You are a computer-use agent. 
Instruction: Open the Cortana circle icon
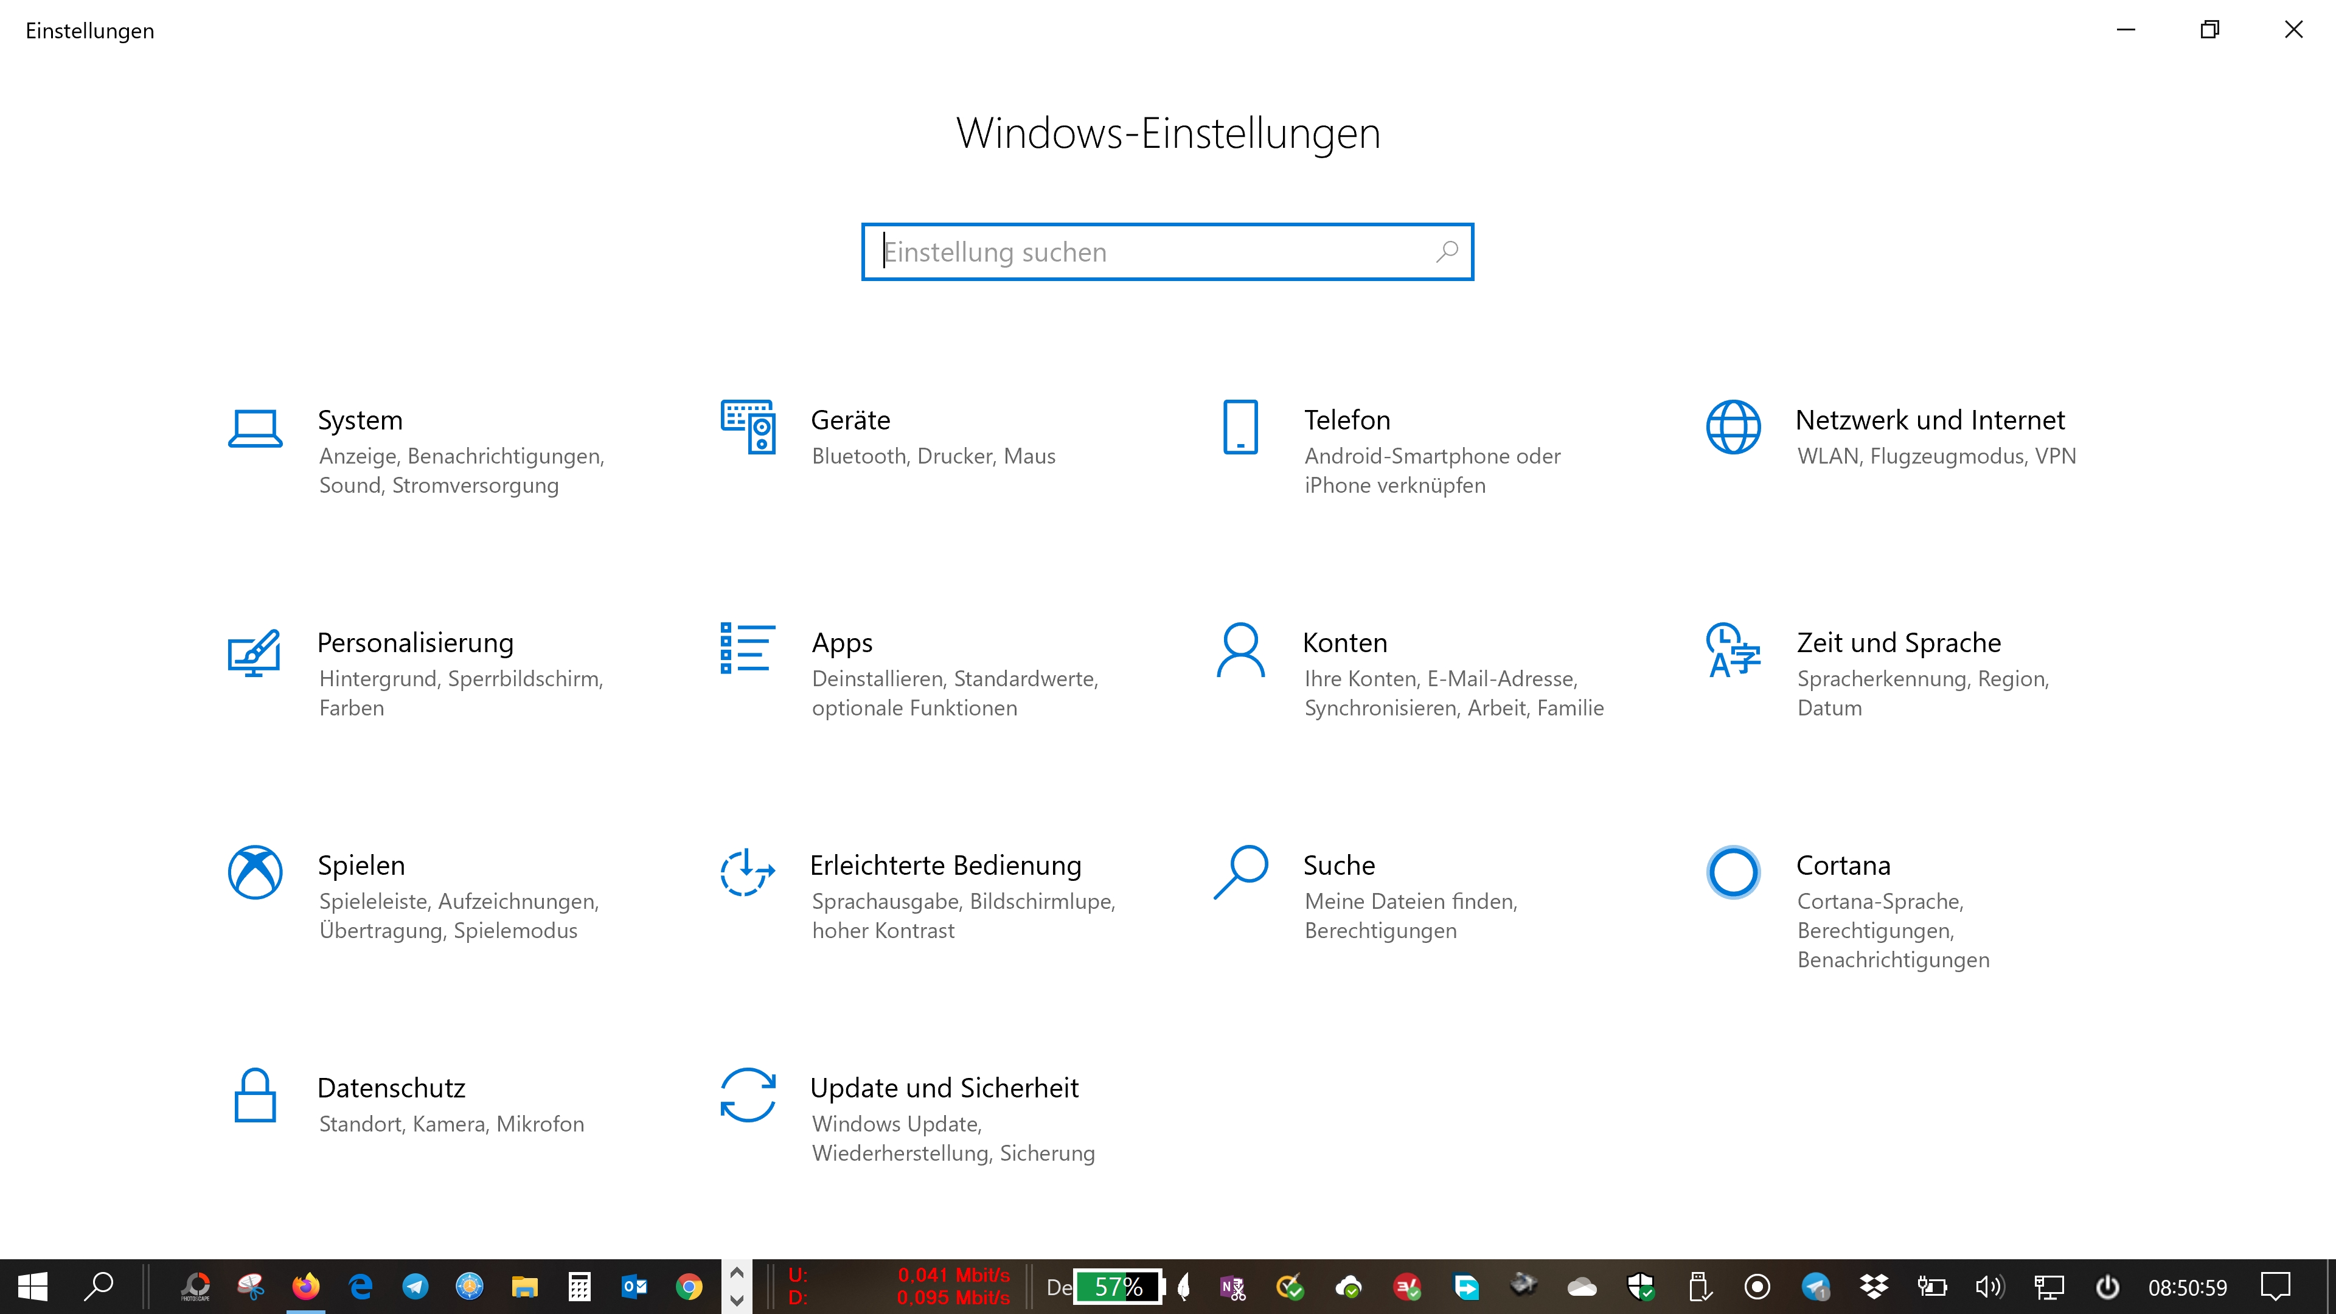(1733, 872)
